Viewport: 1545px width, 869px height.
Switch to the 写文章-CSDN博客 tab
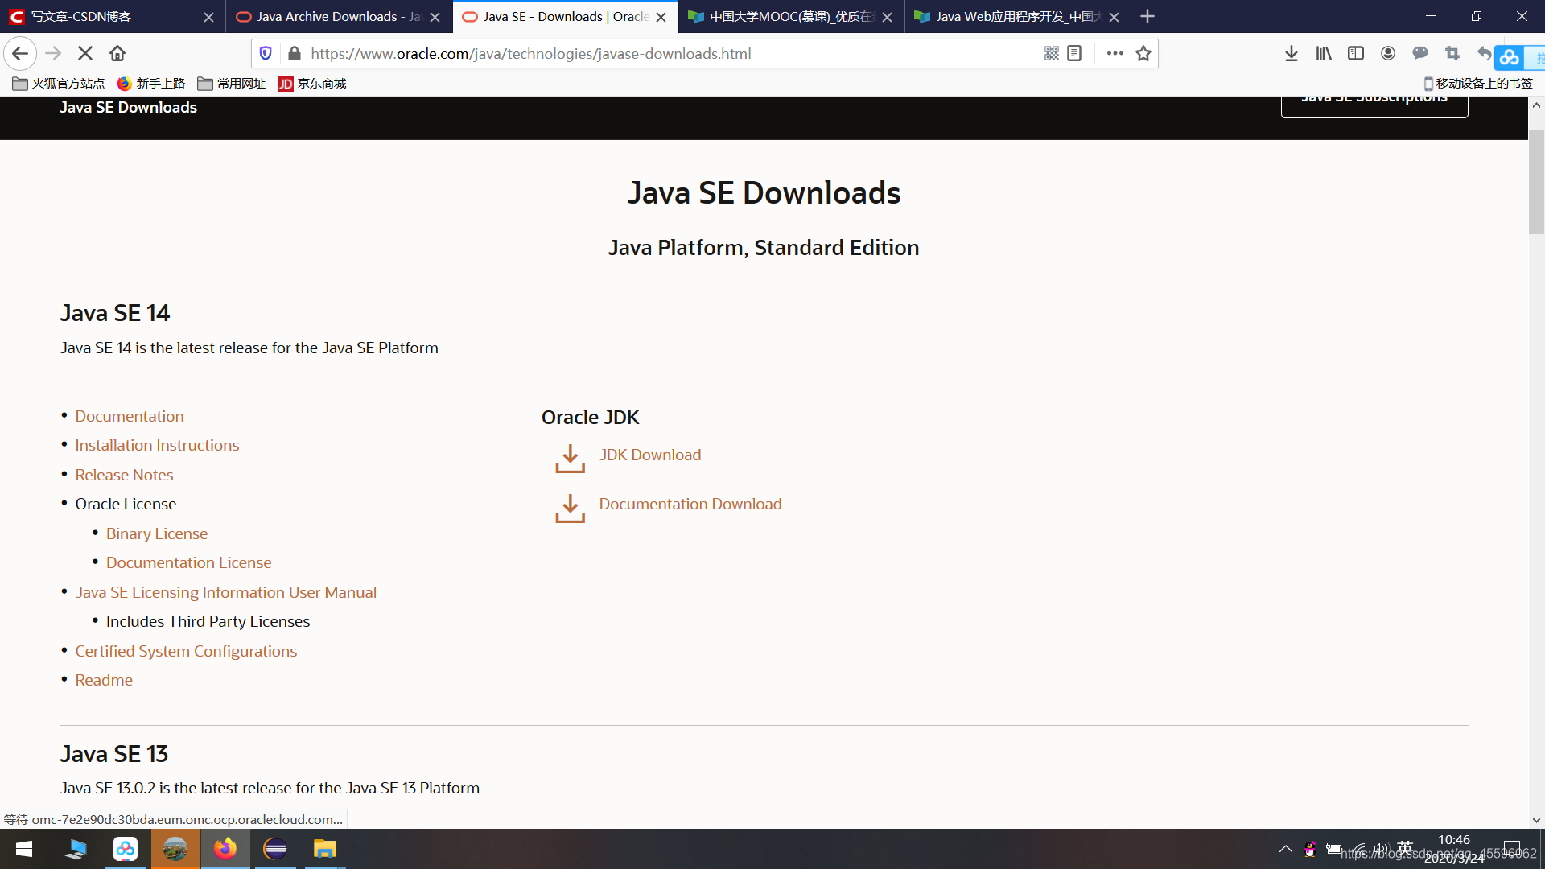(x=113, y=16)
